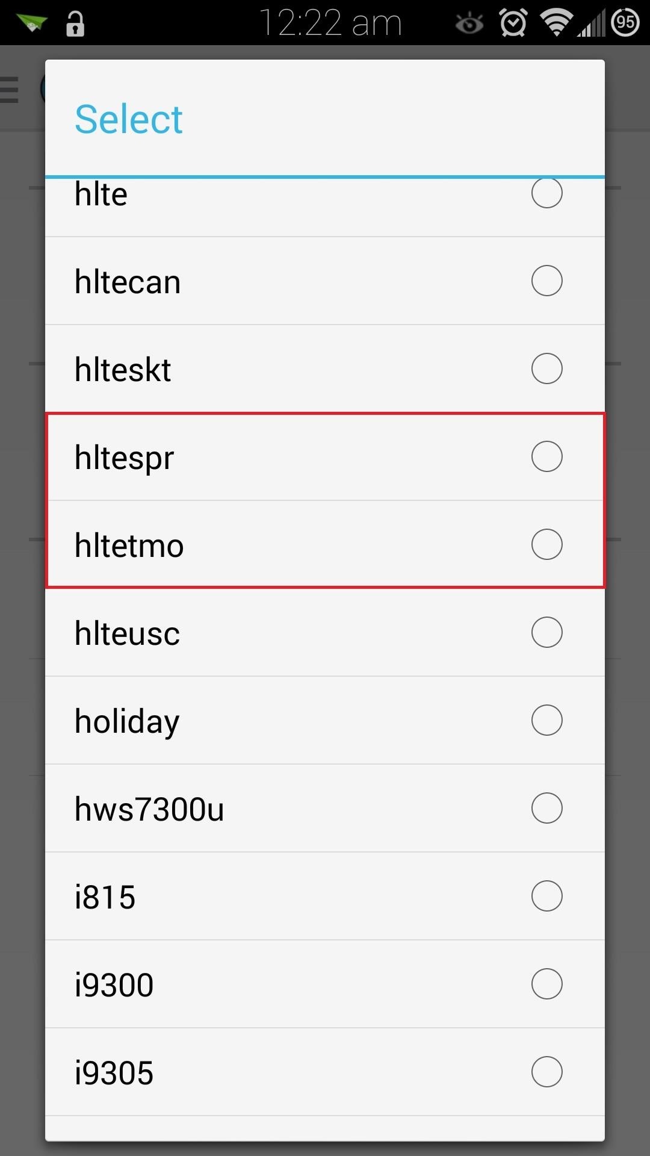Select the hltecan radio button

point(546,281)
